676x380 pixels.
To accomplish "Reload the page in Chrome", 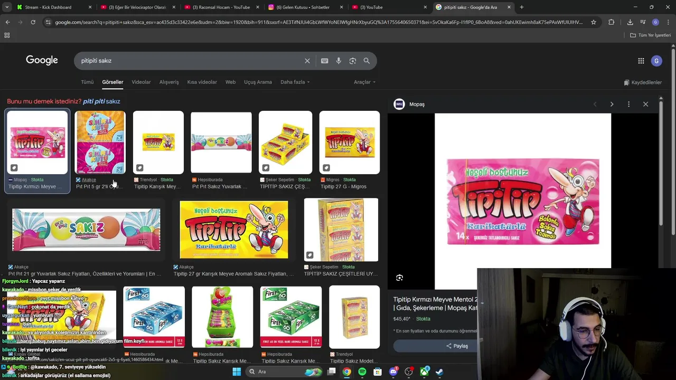I will (x=33, y=22).
